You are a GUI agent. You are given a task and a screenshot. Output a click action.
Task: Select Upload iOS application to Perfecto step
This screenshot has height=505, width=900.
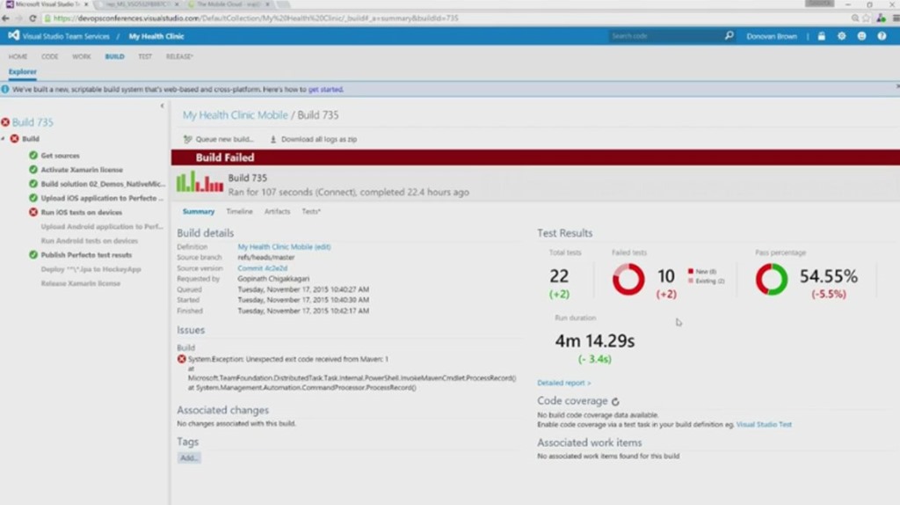tap(102, 198)
